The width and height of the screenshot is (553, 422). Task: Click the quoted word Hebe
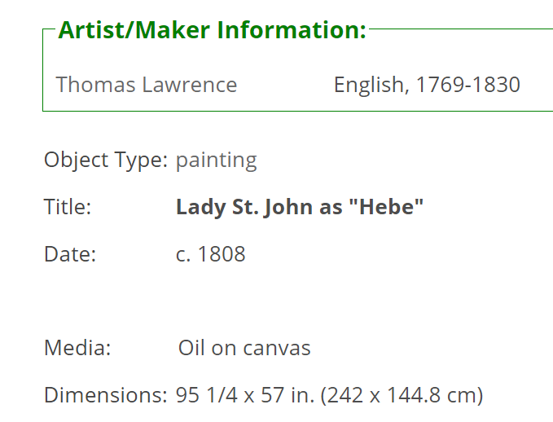(387, 206)
